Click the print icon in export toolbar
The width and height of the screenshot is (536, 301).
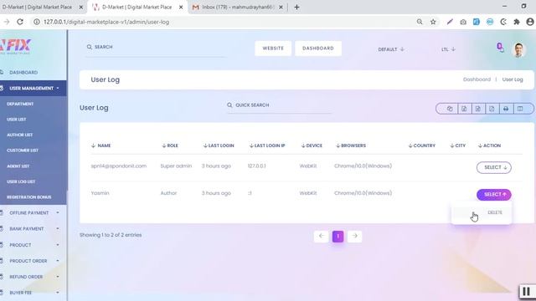point(506,109)
